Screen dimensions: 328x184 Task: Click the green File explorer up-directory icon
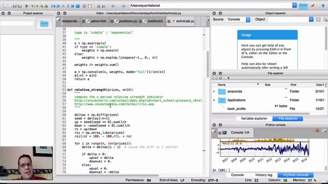(x=220, y=78)
